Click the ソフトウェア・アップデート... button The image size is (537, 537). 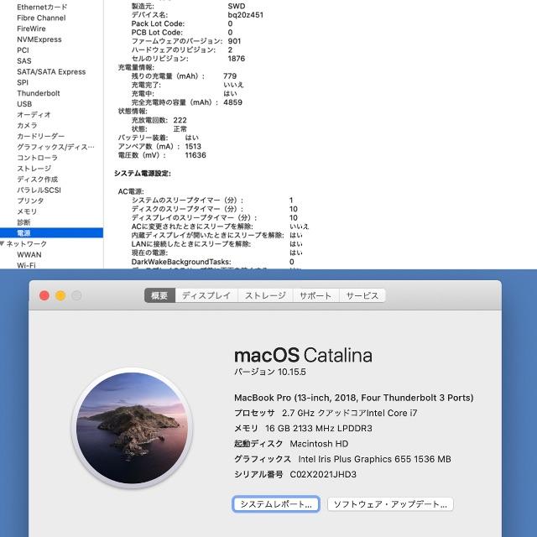click(x=390, y=504)
